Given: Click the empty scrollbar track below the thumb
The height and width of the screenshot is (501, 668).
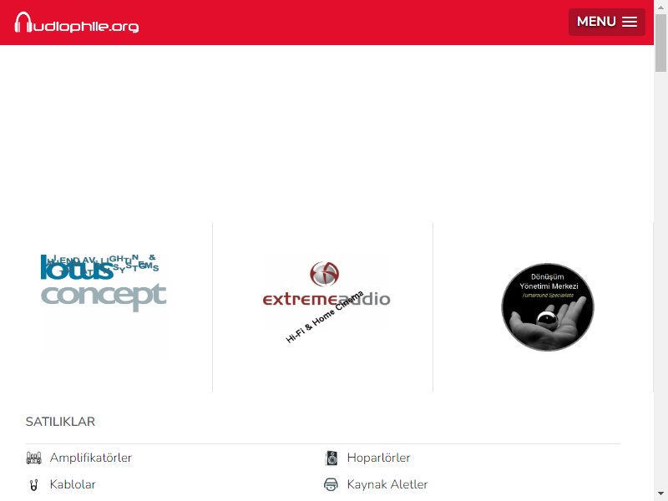Looking at the screenshot, I should coord(660,281).
